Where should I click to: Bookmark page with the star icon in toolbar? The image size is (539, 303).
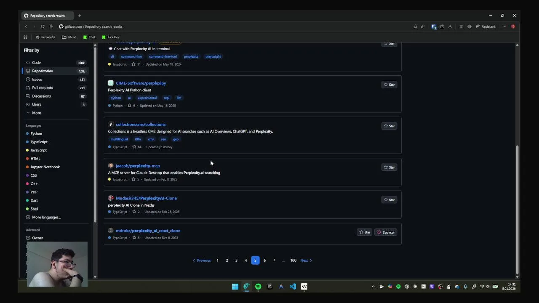click(415, 27)
